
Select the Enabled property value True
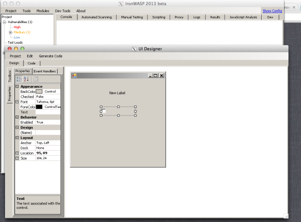(48, 122)
